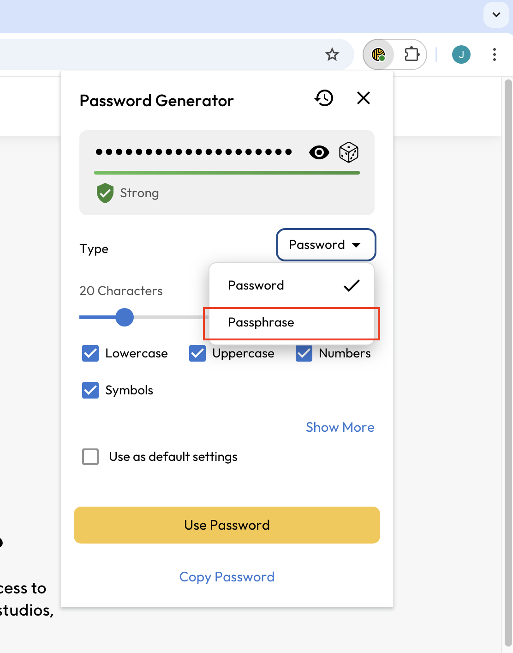Close the Password Generator popup
This screenshot has height=653, width=513.
[x=364, y=98]
